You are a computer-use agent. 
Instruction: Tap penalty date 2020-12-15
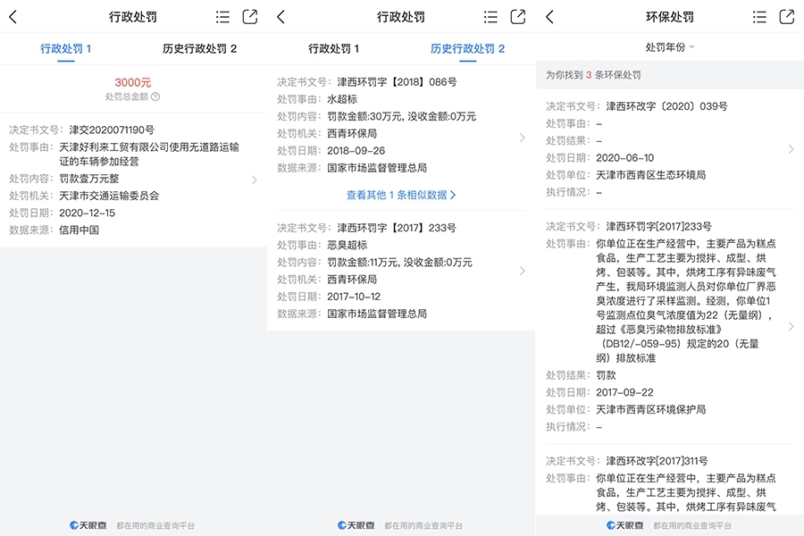click(x=88, y=213)
